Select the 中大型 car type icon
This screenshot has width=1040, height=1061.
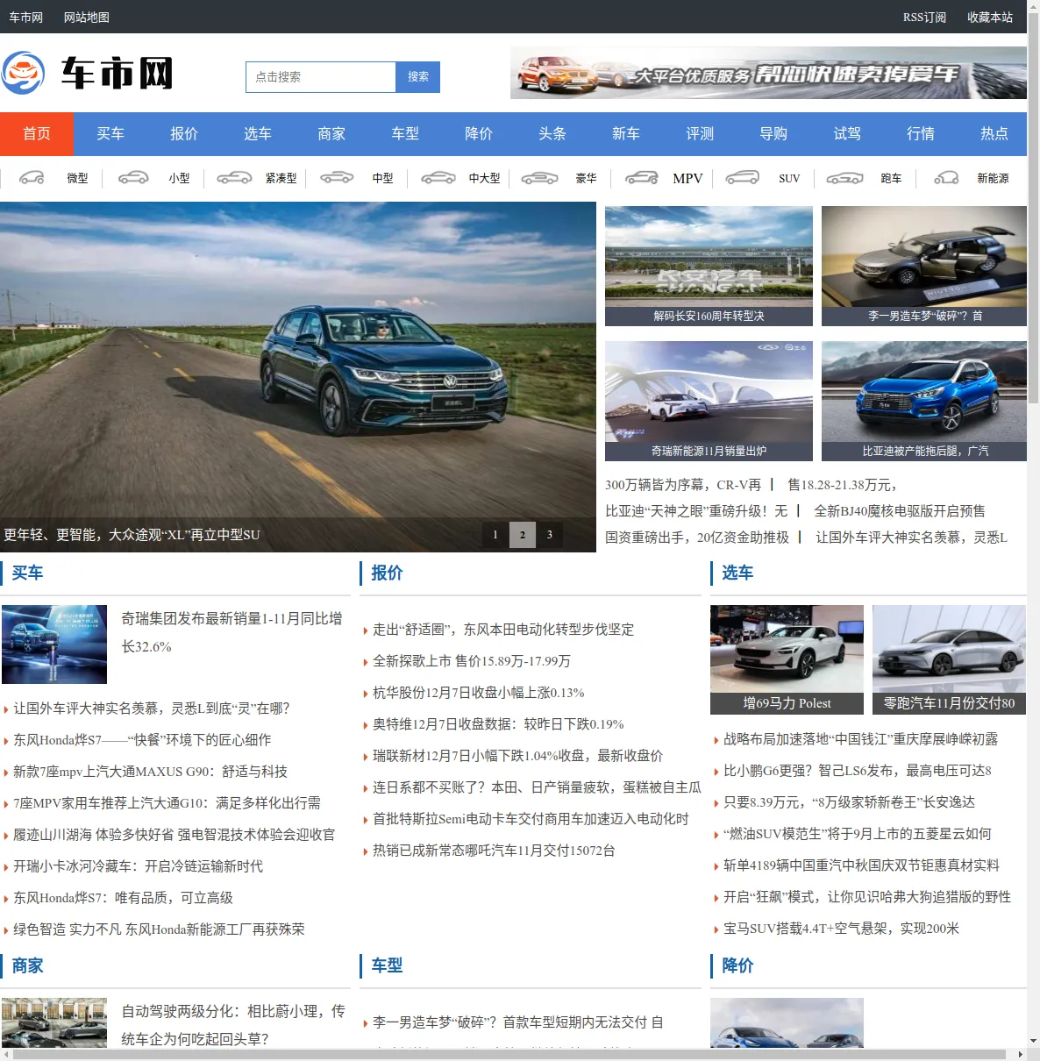[x=438, y=178]
